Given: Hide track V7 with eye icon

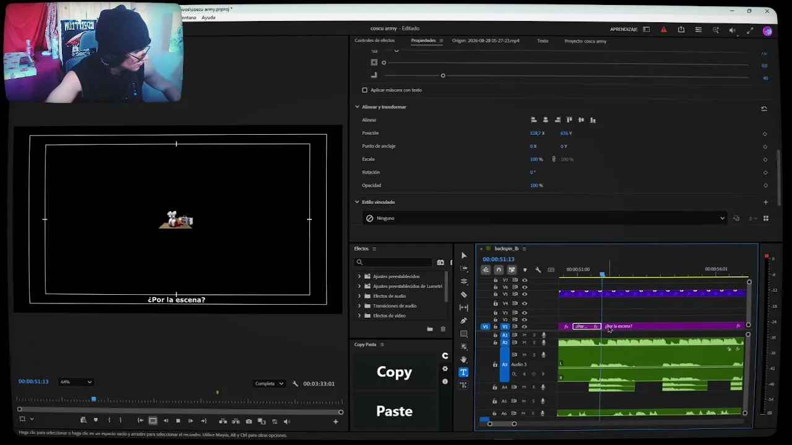Looking at the screenshot, I should pos(525,280).
